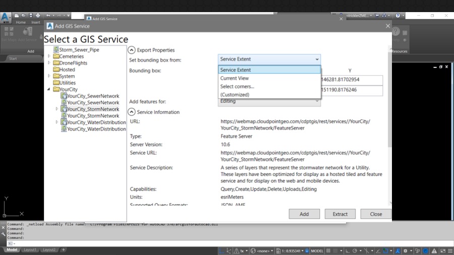Click the Redo arrow icon
The image size is (454, 255).
59,15
